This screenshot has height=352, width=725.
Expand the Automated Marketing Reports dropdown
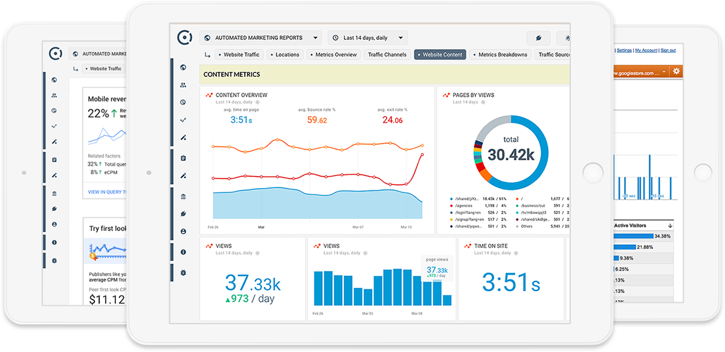261,38
